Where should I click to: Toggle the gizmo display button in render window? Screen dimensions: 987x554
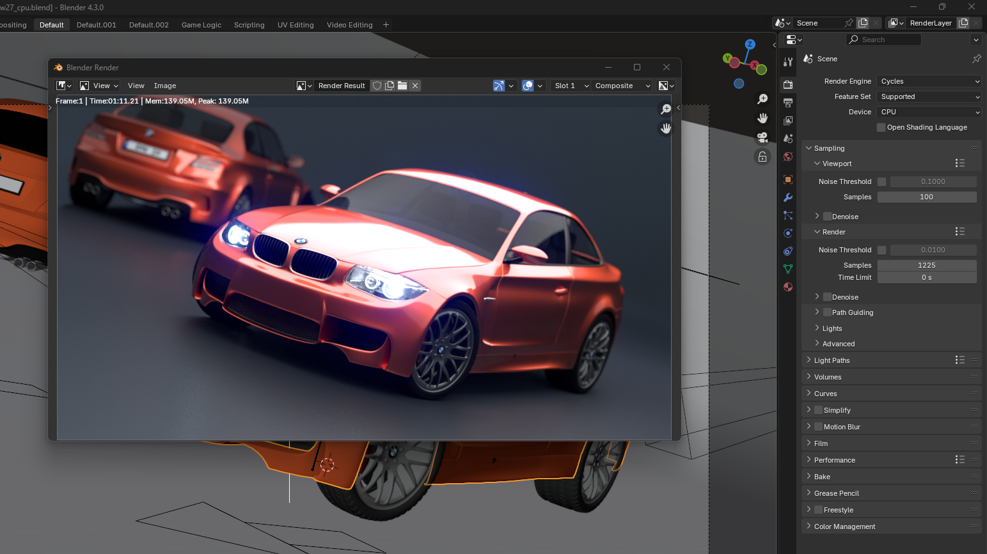(x=499, y=86)
